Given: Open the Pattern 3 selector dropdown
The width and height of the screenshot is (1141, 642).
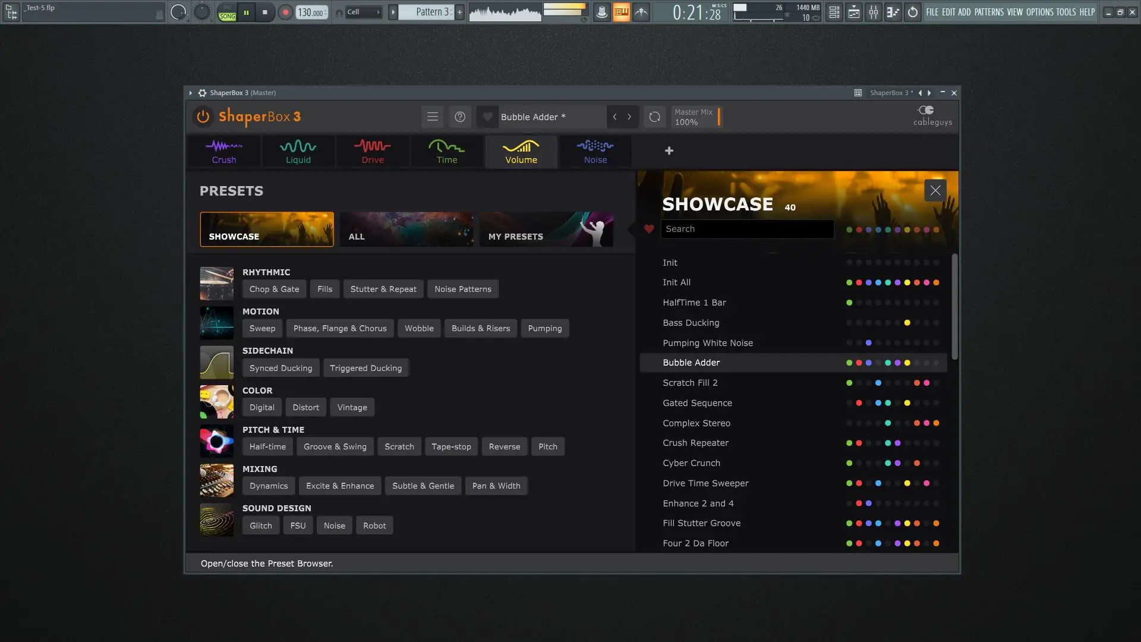Looking at the screenshot, I should point(427,12).
